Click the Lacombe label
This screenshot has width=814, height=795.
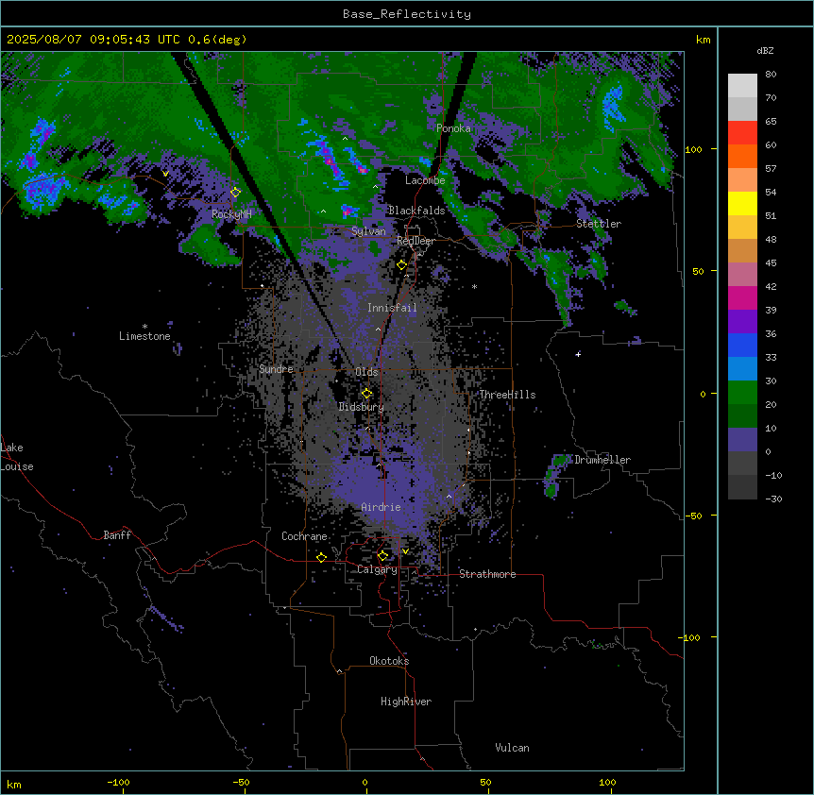point(425,180)
